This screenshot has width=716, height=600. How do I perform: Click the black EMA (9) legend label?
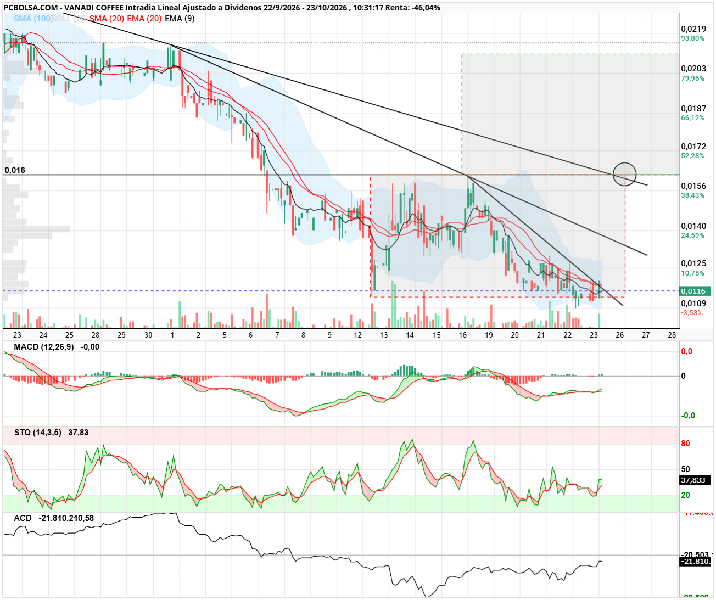click(180, 19)
